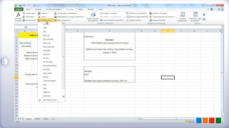The image size is (229, 128).
Task: Save the workbook from quick access toolbar
Action: coord(20,6)
